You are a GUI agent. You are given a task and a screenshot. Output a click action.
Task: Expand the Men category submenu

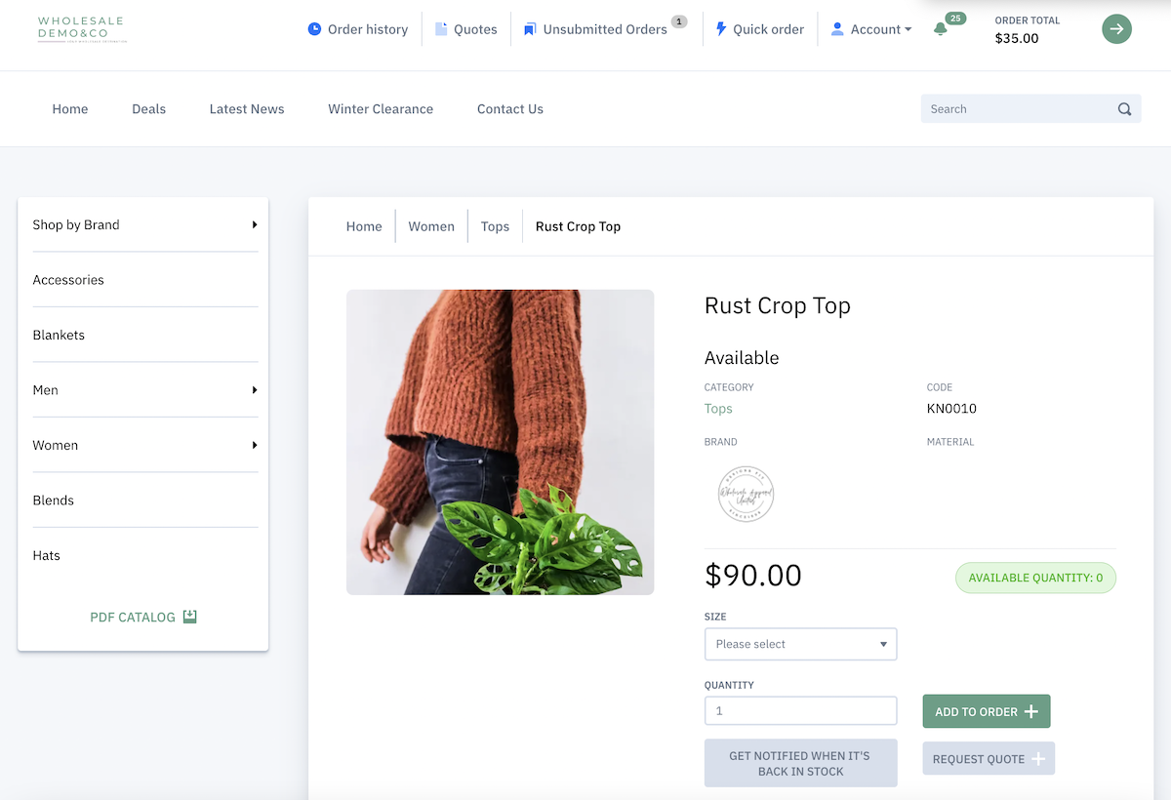point(255,390)
